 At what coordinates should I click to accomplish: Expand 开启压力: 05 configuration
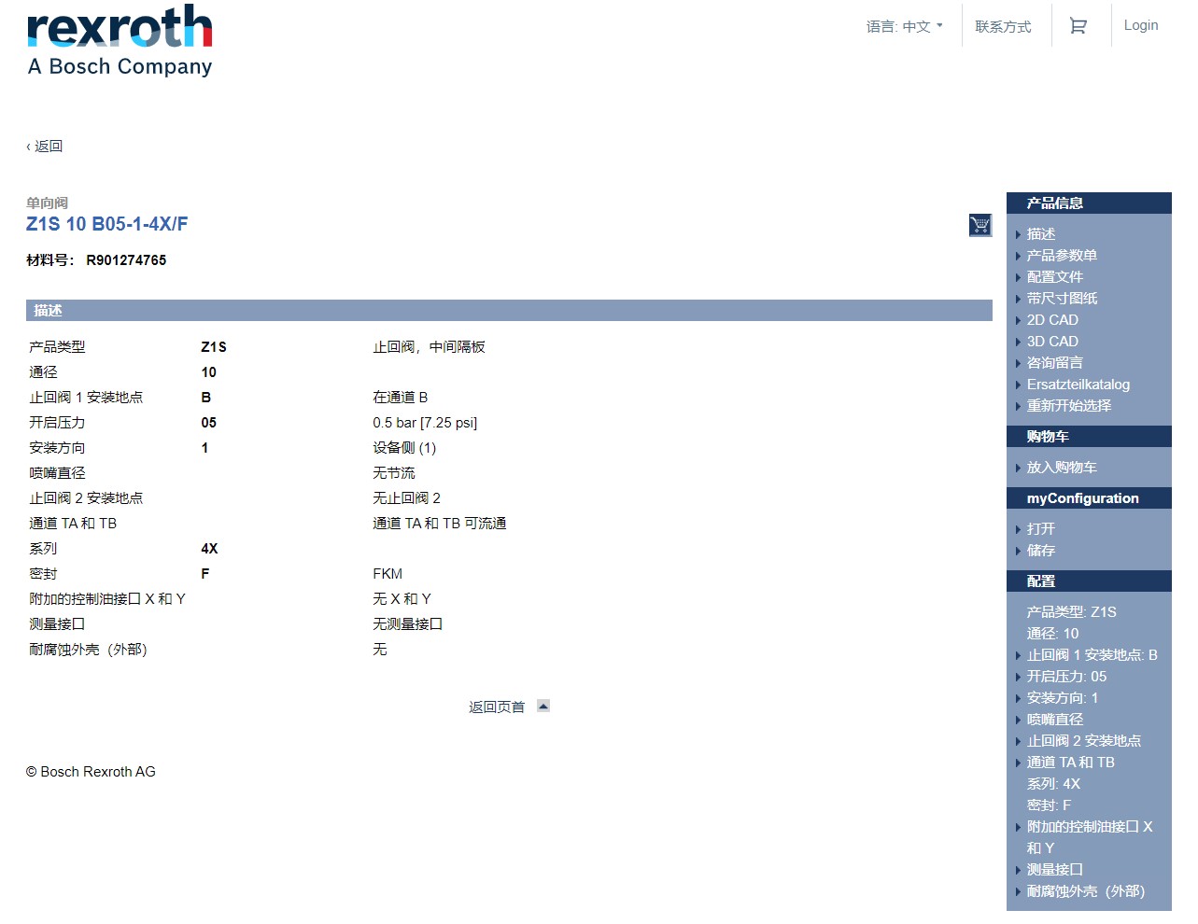click(x=1066, y=676)
